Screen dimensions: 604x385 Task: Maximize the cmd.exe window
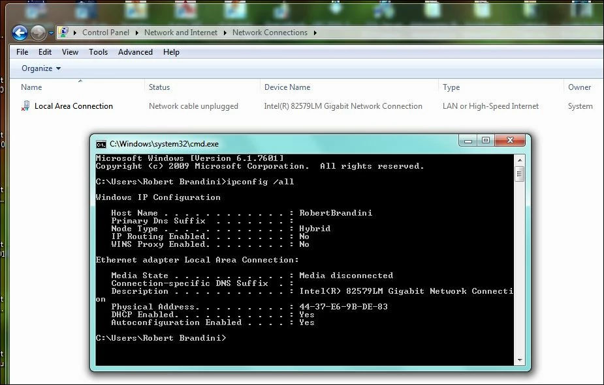pyautogui.click(x=486, y=141)
